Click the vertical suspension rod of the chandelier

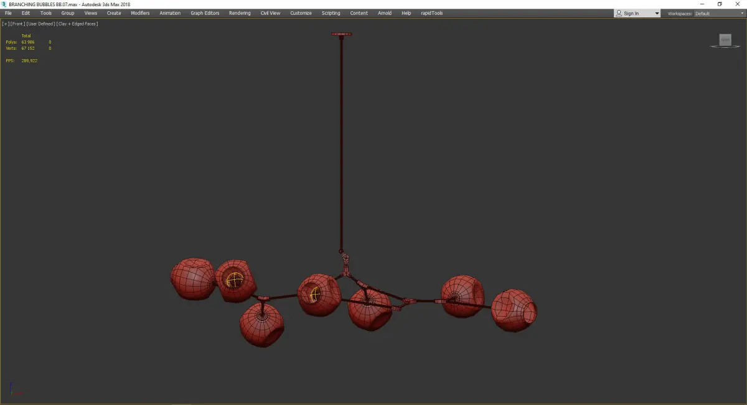[x=341, y=143]
